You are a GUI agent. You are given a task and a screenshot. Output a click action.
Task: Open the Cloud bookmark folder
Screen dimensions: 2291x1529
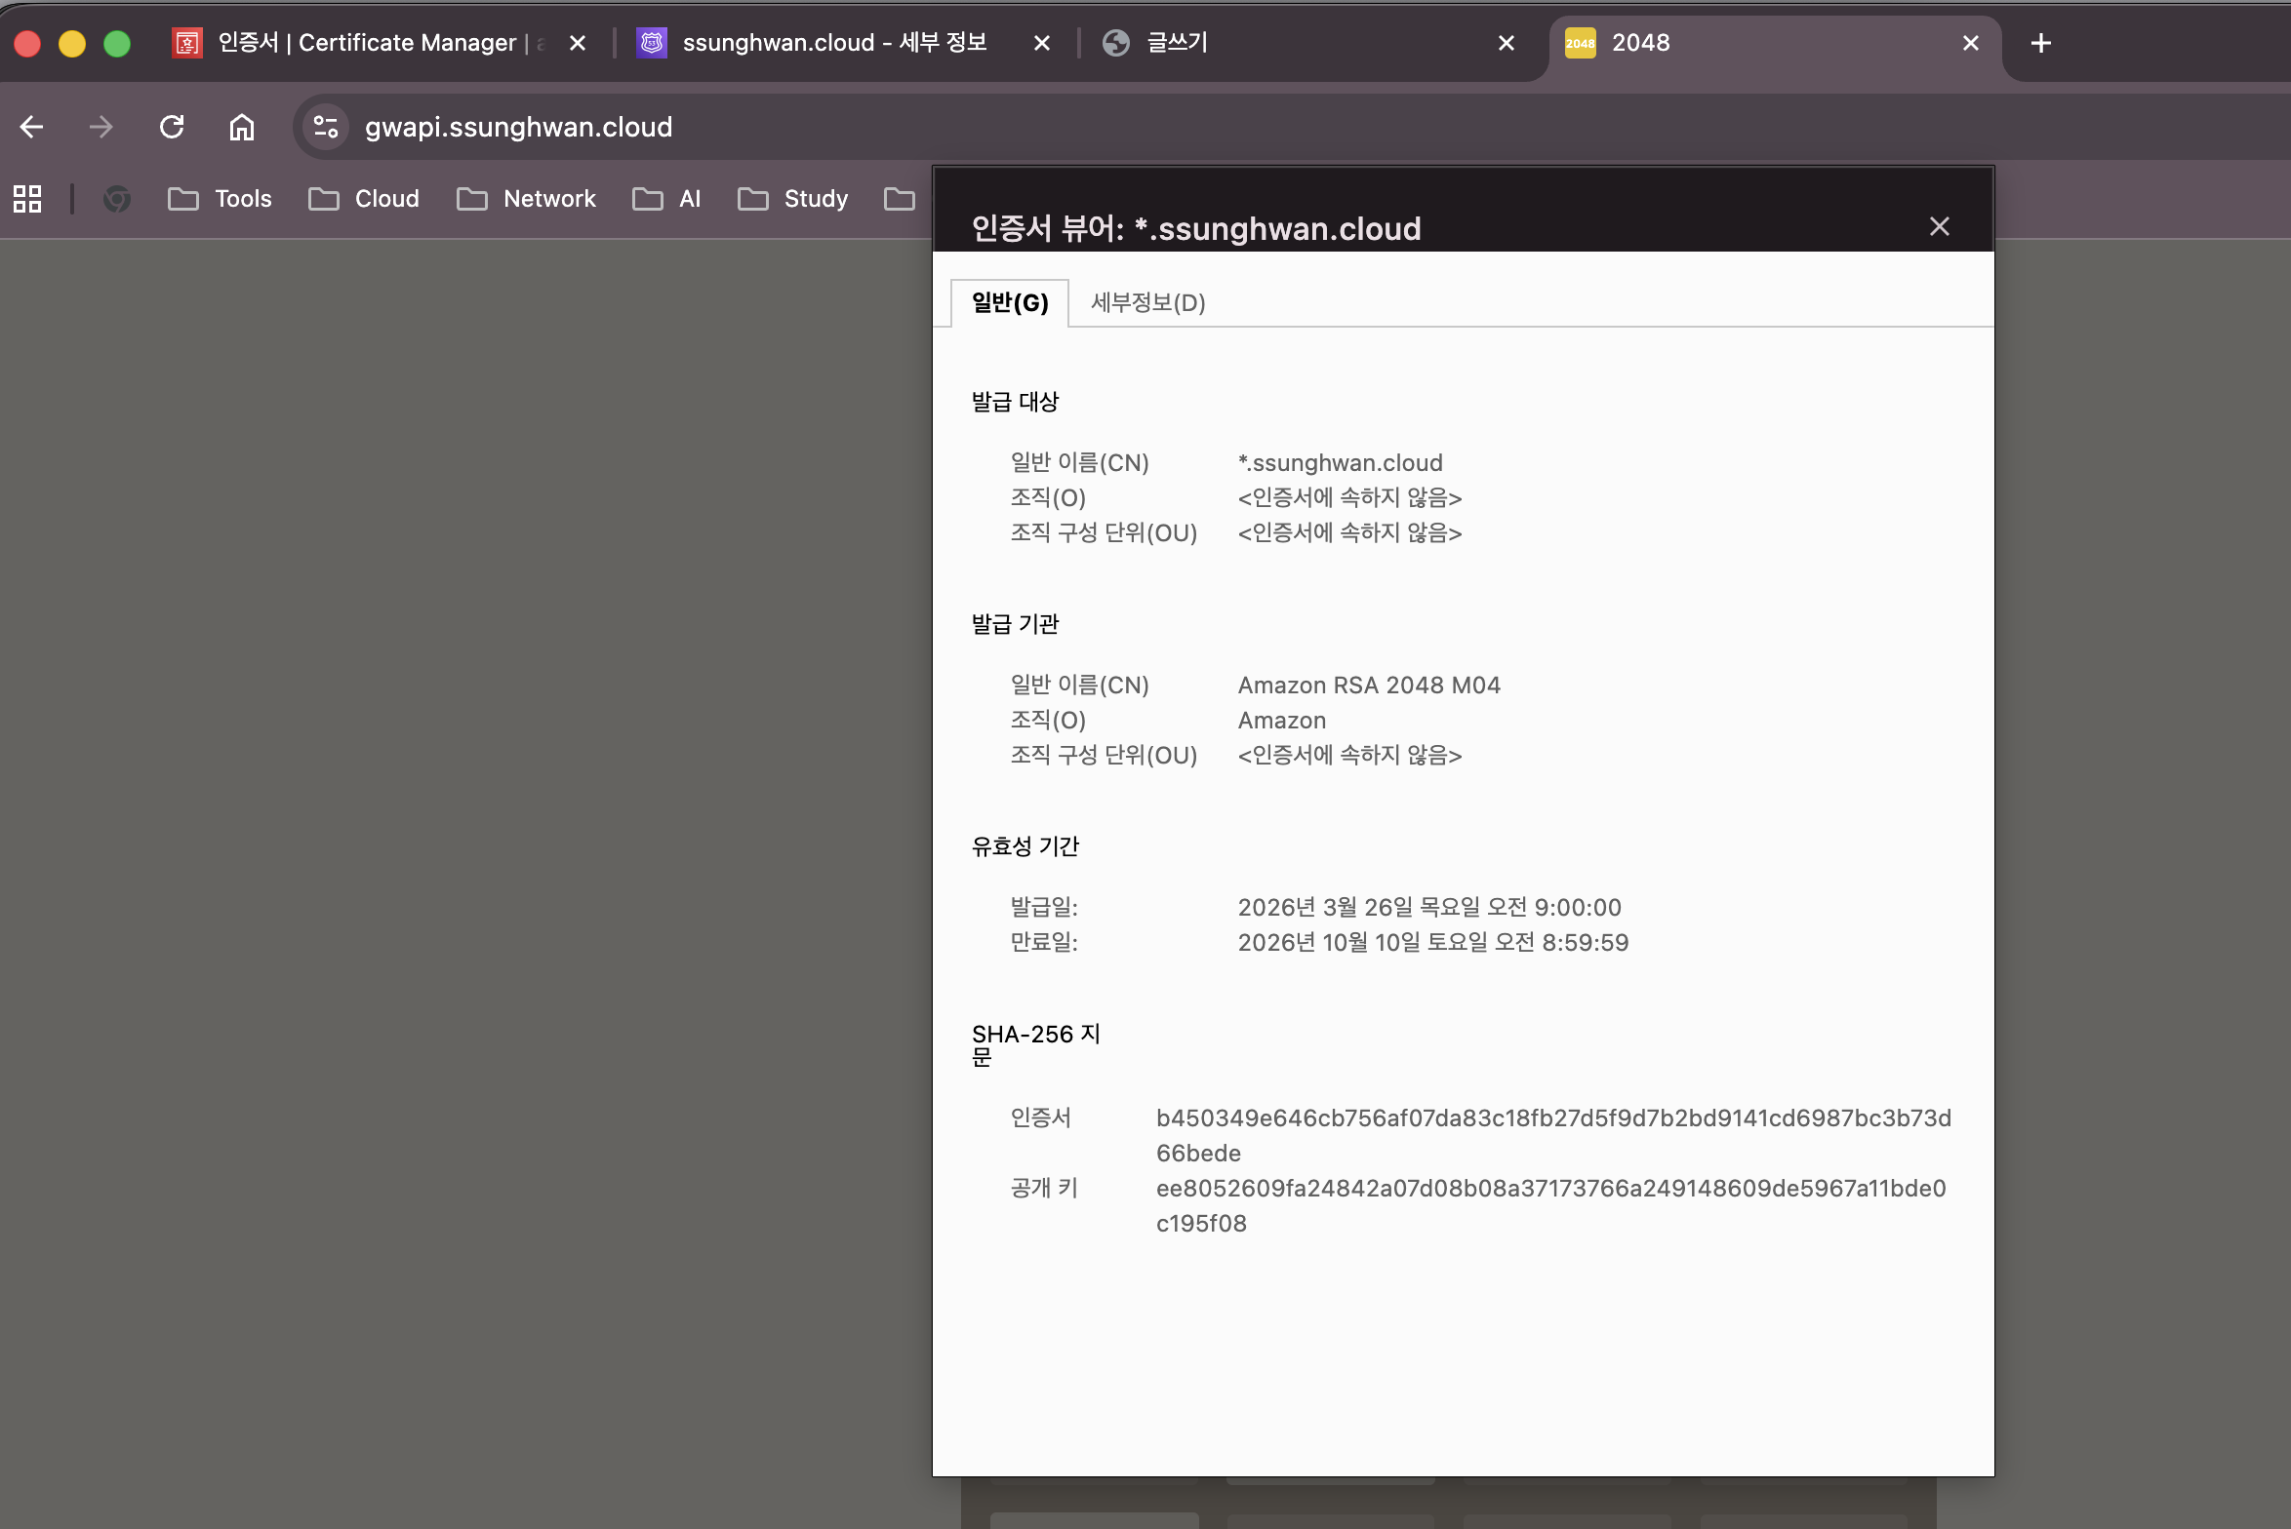coord(363,199)
